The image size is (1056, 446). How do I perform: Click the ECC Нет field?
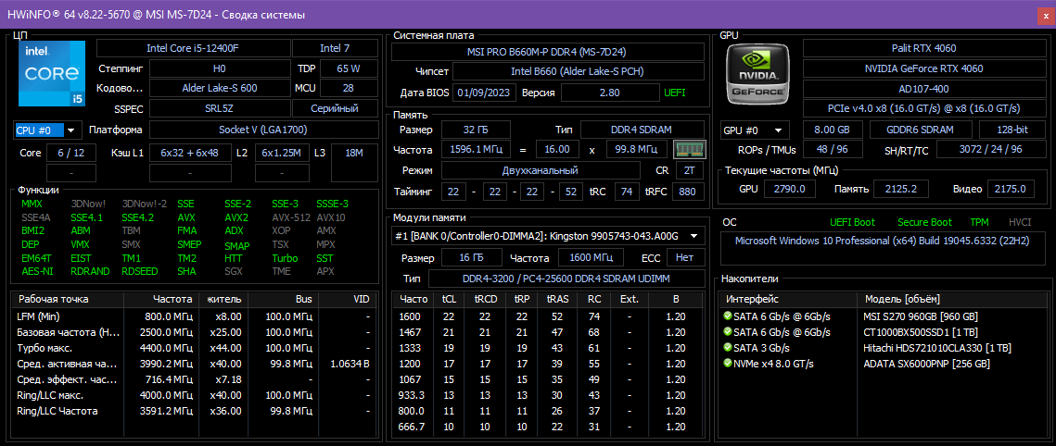click(x=685, y=257)
